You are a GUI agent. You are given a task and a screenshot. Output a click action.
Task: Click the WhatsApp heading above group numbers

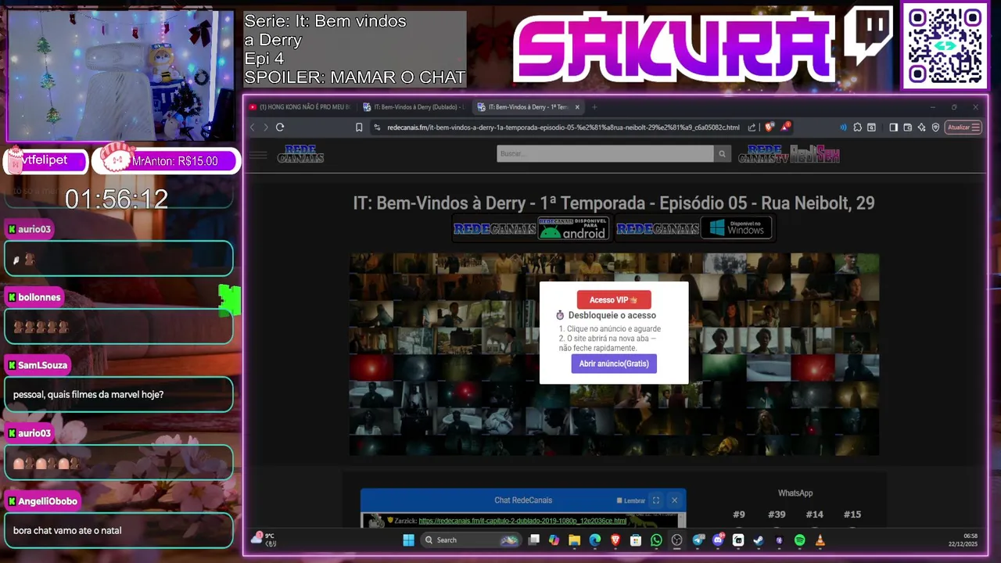pyautogui.click(x=795, y=493)
